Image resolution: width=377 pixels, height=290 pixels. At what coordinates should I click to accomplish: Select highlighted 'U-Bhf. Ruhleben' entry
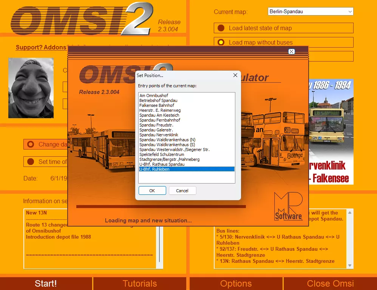[x=187, y=169]
